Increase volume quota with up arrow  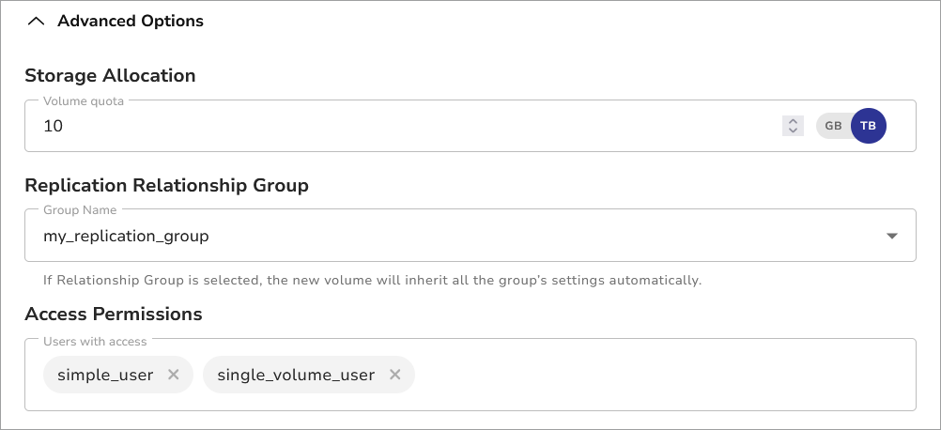tap(793, 121)
